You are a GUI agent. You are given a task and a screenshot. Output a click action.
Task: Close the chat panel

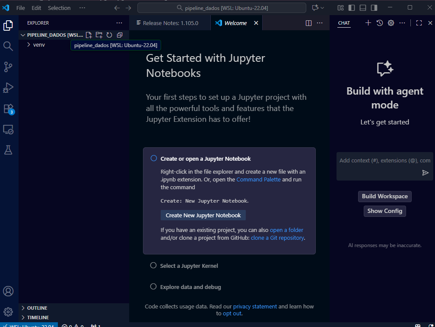[x=430, y=23]
